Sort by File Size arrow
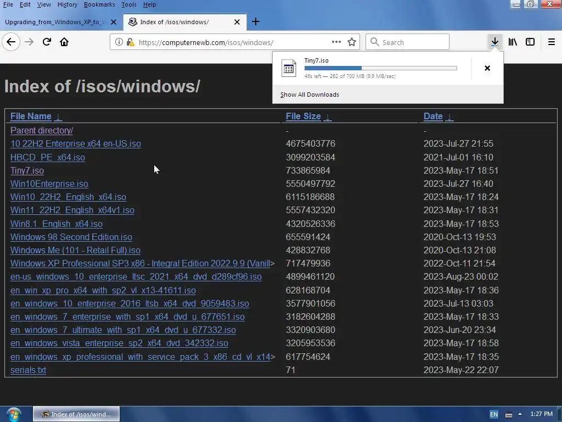This screenshot has height=422, width=562. click(x=327, y=116)
